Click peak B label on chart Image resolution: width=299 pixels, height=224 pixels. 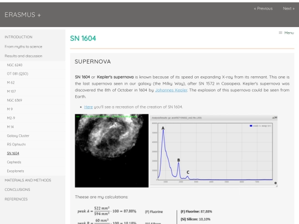pyautogui.click(x=179, y=160)
